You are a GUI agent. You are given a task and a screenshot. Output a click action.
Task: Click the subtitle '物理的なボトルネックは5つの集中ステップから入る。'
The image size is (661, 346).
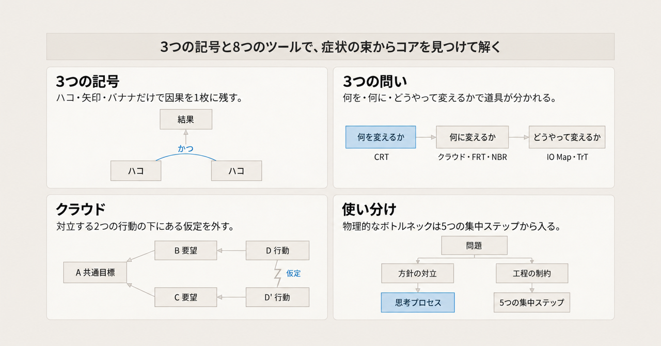[452, 226]
